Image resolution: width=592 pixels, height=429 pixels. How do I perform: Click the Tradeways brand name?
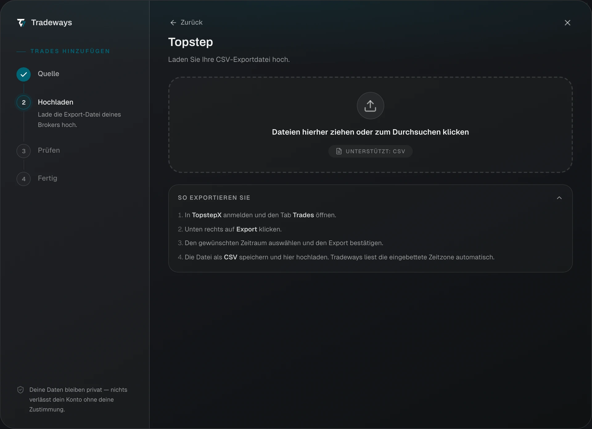tap(51, 22)
